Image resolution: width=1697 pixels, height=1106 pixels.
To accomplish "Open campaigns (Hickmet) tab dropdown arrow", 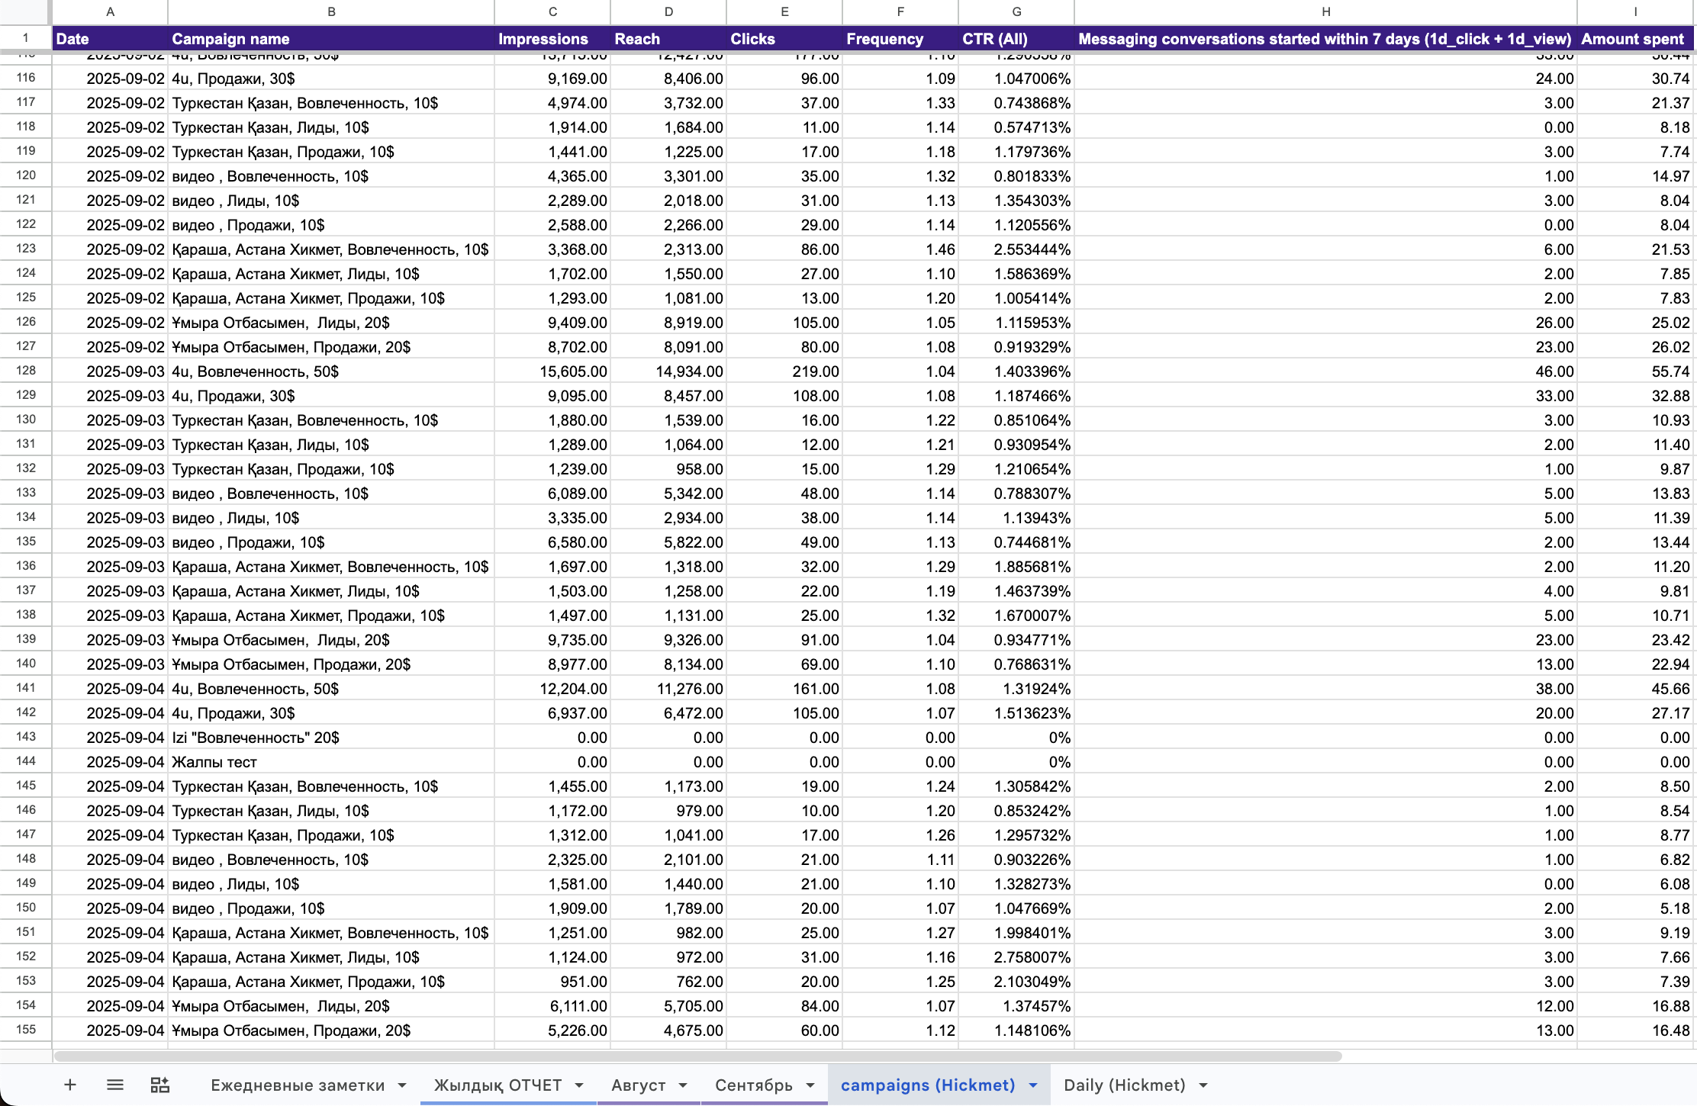I will click(x=1033, y=1085).
